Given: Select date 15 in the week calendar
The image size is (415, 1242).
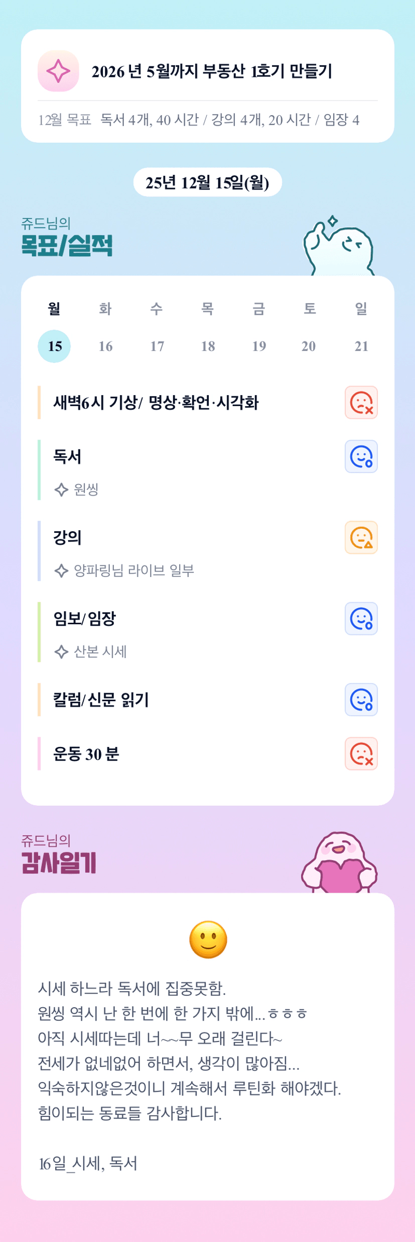Looking at the screenshot, I should tap(54, 346).
